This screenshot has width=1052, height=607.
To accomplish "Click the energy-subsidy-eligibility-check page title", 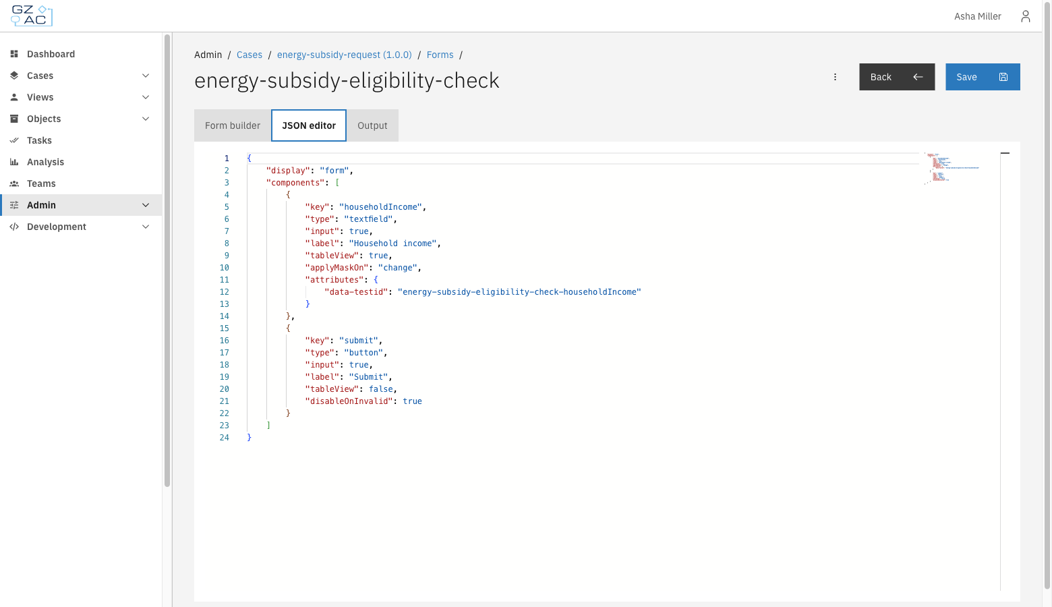I will pos(347,80).
